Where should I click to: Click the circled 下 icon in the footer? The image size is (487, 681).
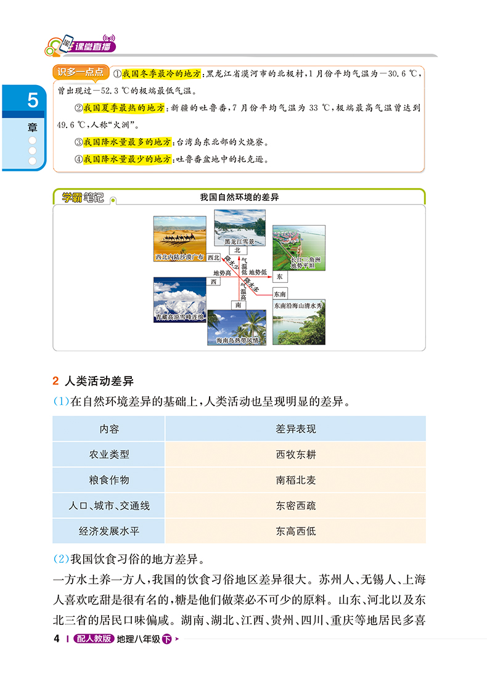167,639
